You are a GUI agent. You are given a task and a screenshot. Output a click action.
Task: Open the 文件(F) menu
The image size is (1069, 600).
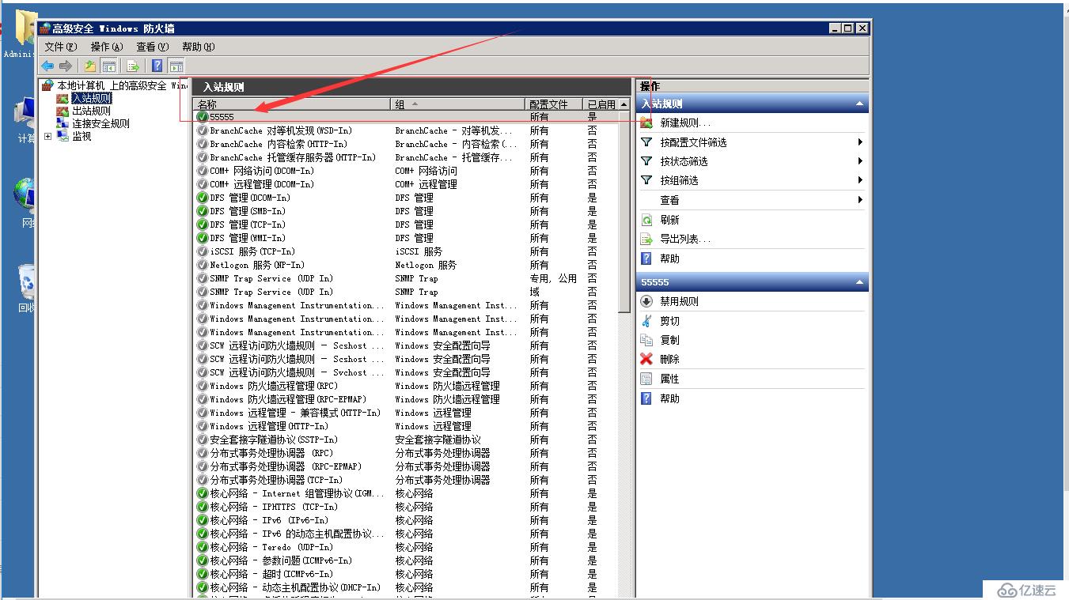coord(61,47)
